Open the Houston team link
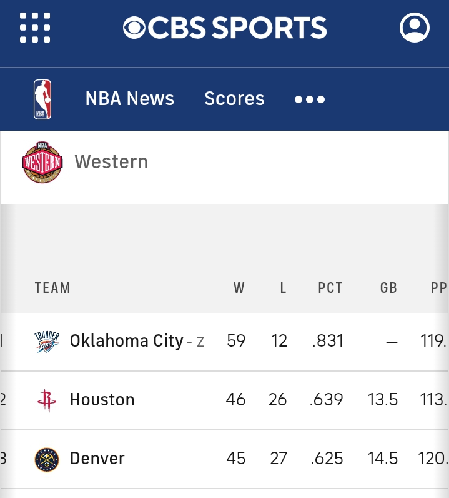Image resolution: width=449 pixels, height=498 pixels. 102,399
